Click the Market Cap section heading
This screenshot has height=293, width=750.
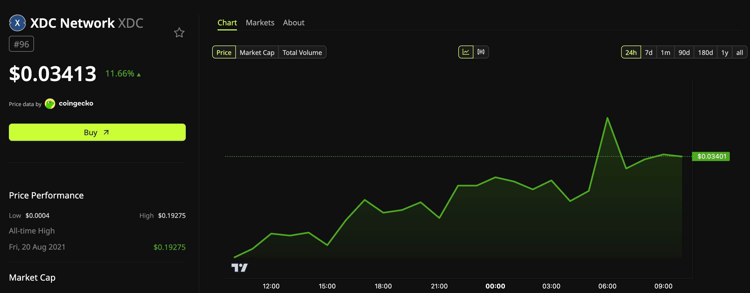point(32,278)
